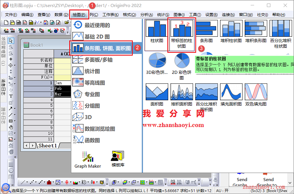Open 分组图 grouped plot category
294x194 pixels.
coord(106,106)
